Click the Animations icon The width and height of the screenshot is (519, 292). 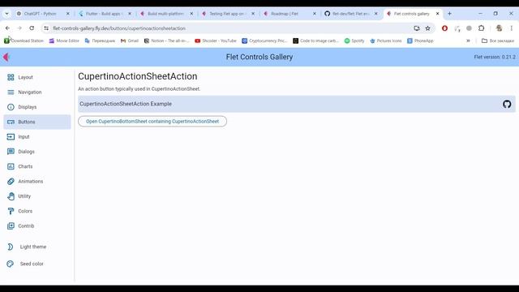pyautogui.click(x=11, y=182)
